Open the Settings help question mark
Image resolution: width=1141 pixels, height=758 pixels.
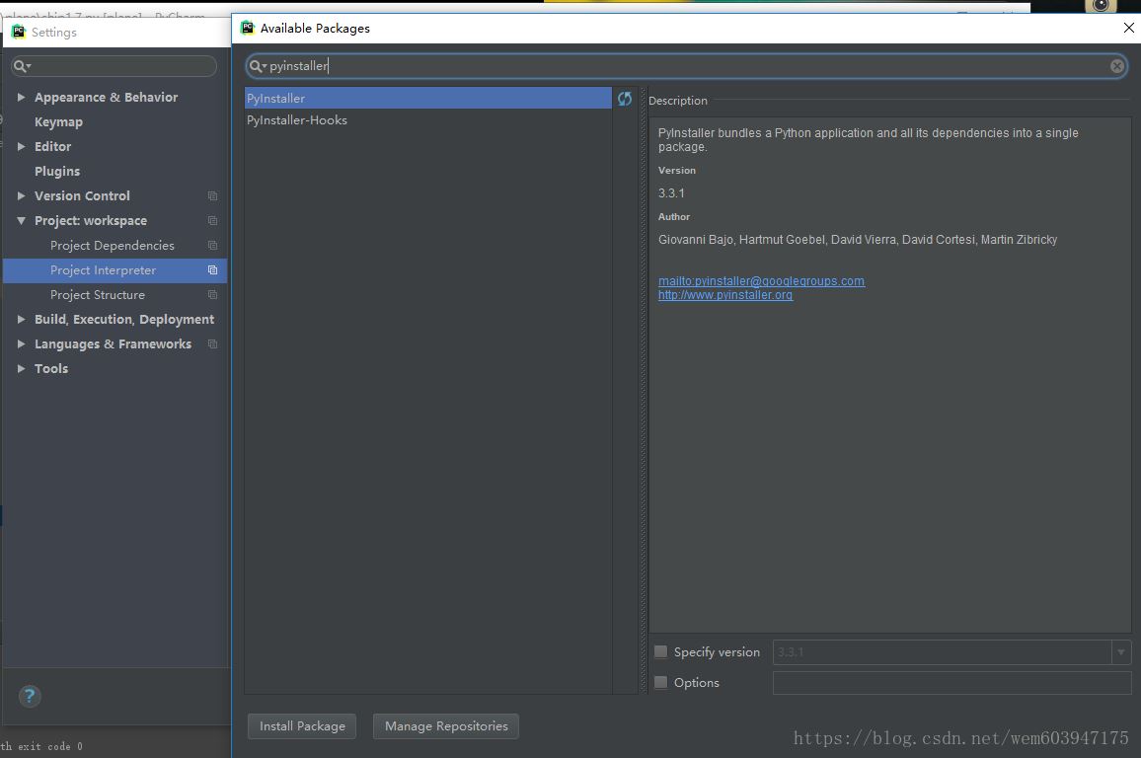[x=30, y=696]
